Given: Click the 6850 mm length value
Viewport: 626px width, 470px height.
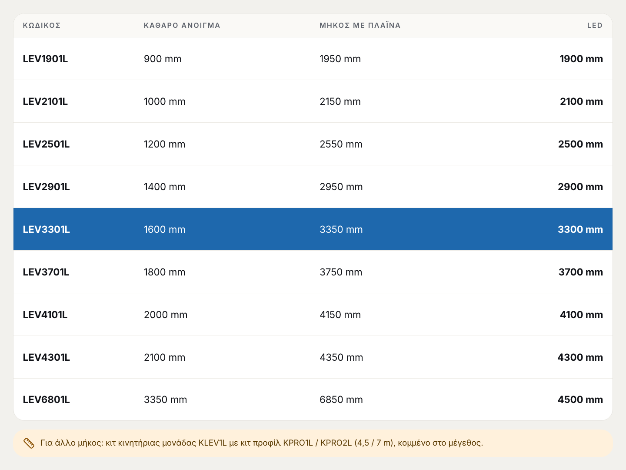Looking at the screenshot, I should 341,399.
